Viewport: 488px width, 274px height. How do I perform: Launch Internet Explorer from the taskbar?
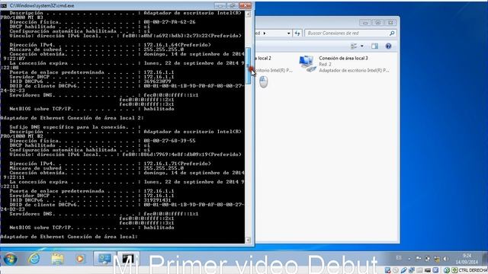[34, 259]
